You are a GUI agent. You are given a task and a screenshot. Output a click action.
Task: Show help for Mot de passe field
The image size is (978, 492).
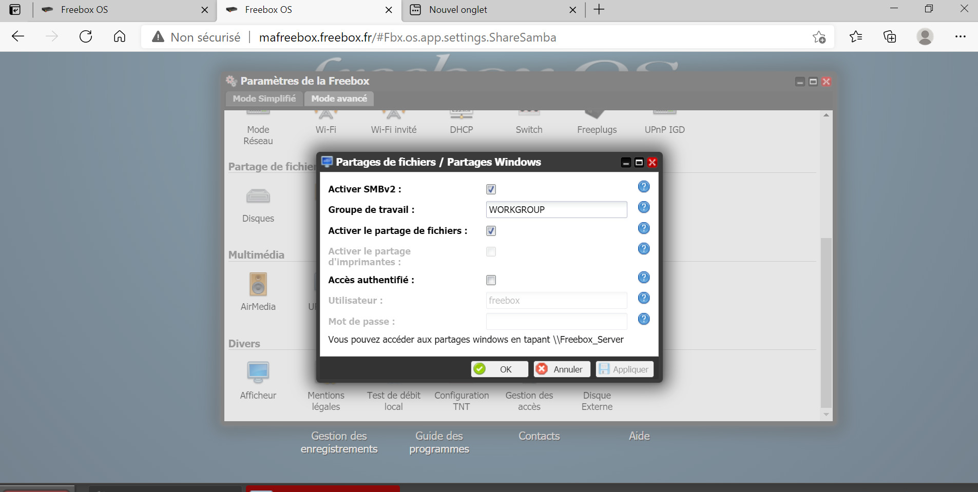[643, 319]
